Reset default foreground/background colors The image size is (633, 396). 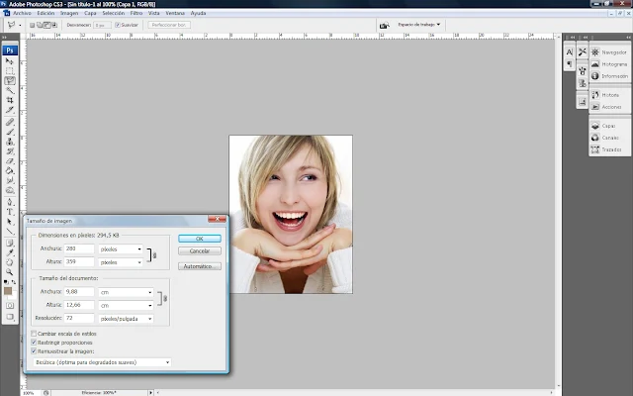[x=6, y=282]
